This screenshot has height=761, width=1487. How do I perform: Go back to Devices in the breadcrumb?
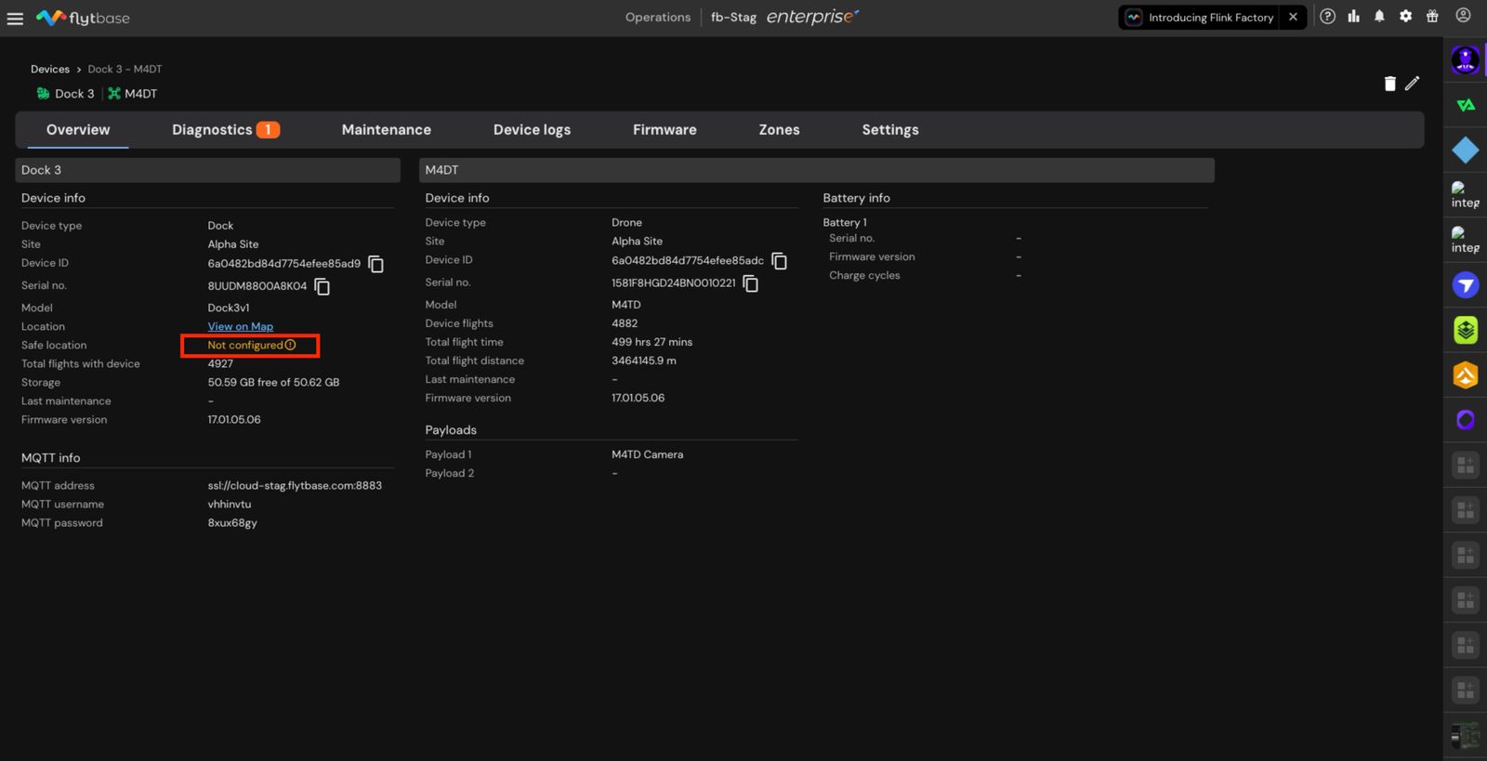pyautogui.click(x=50, y=69)
